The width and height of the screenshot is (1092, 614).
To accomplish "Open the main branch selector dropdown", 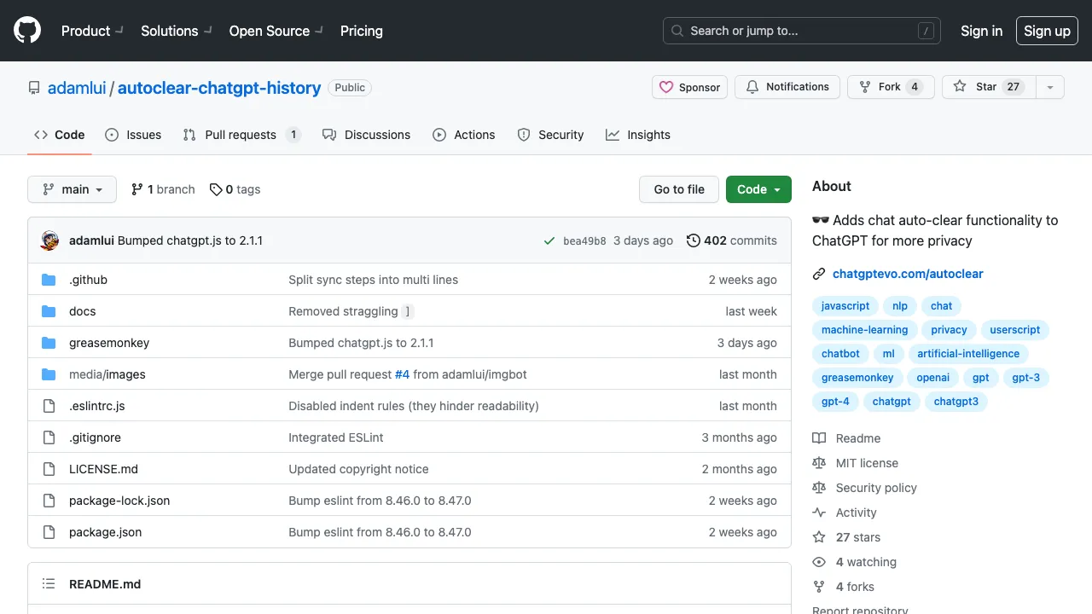I will click(x=72, y=189).
